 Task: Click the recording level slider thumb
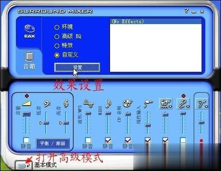pyautogui.click(x=201, y=123)
